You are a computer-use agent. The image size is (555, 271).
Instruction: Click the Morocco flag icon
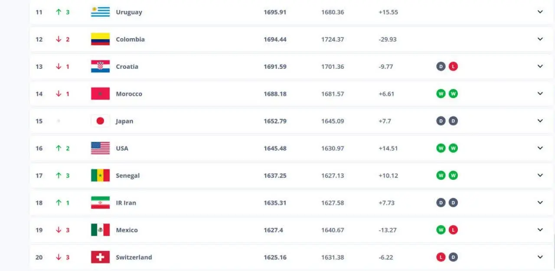[100, 94]
